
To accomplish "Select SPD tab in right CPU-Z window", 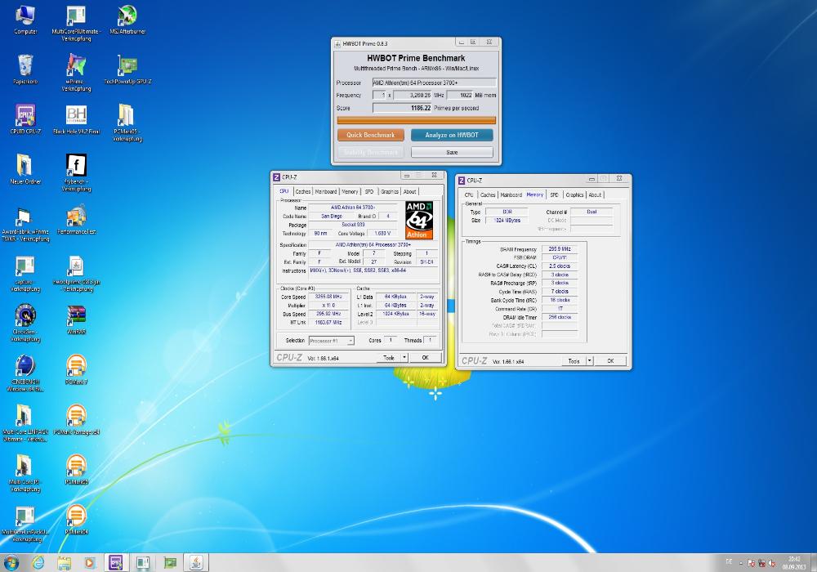I will 555,194.
